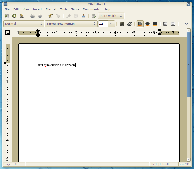Screen dimensions: 194x169
Task: Toggle Italic formatting with the 'a' icon
Action: click(x=129, y=24)
